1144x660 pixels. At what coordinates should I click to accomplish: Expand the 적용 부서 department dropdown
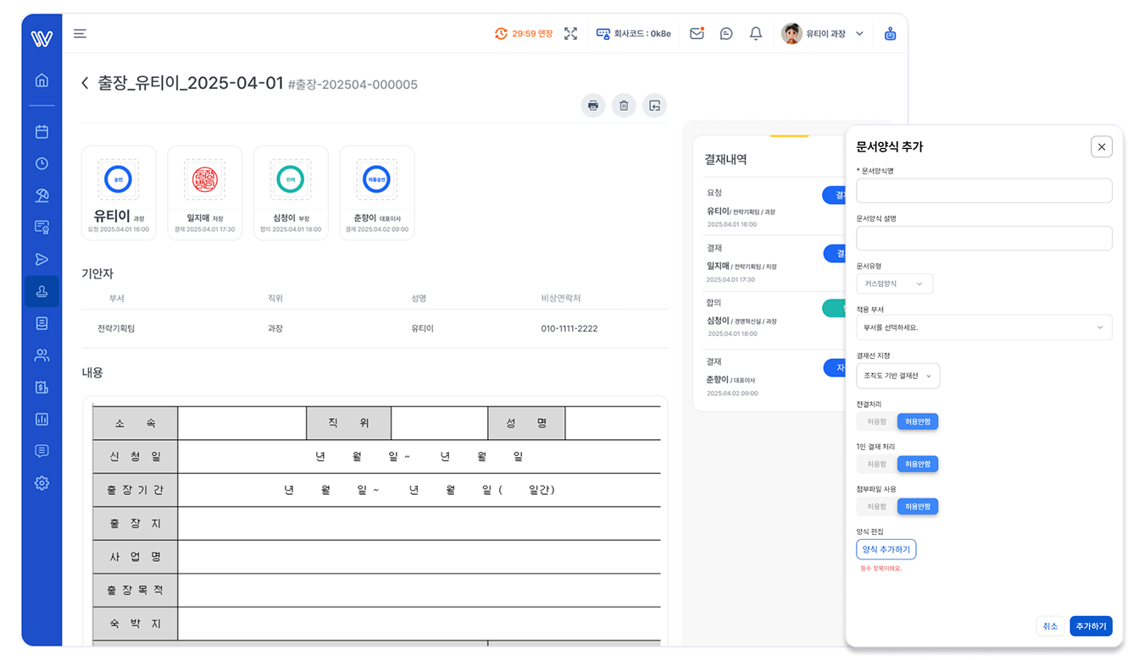tap(984, 327)
